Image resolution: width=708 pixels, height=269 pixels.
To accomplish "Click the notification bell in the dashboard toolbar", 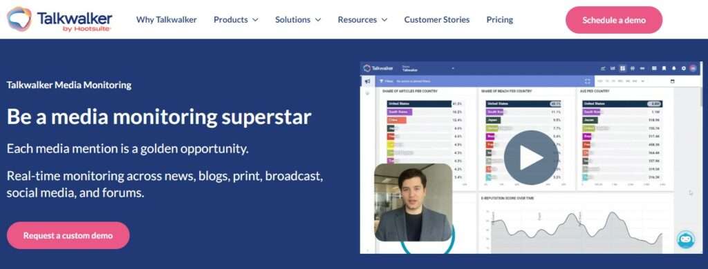I will click(673, 68).
